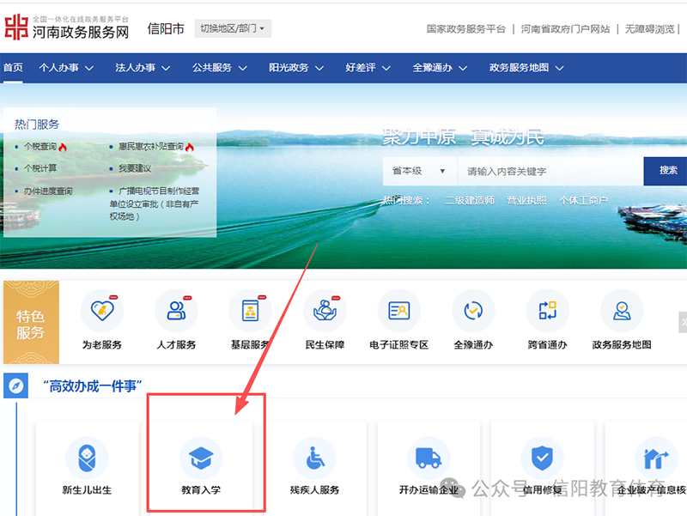This screenshot has width=687, height=516.
Task: Open the 国家政务服务平台 link
Action: pyautogui.click(x=465, y=29)
